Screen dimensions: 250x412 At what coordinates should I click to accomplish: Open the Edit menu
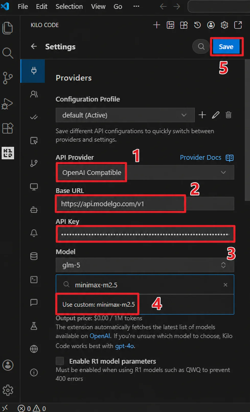41,6
